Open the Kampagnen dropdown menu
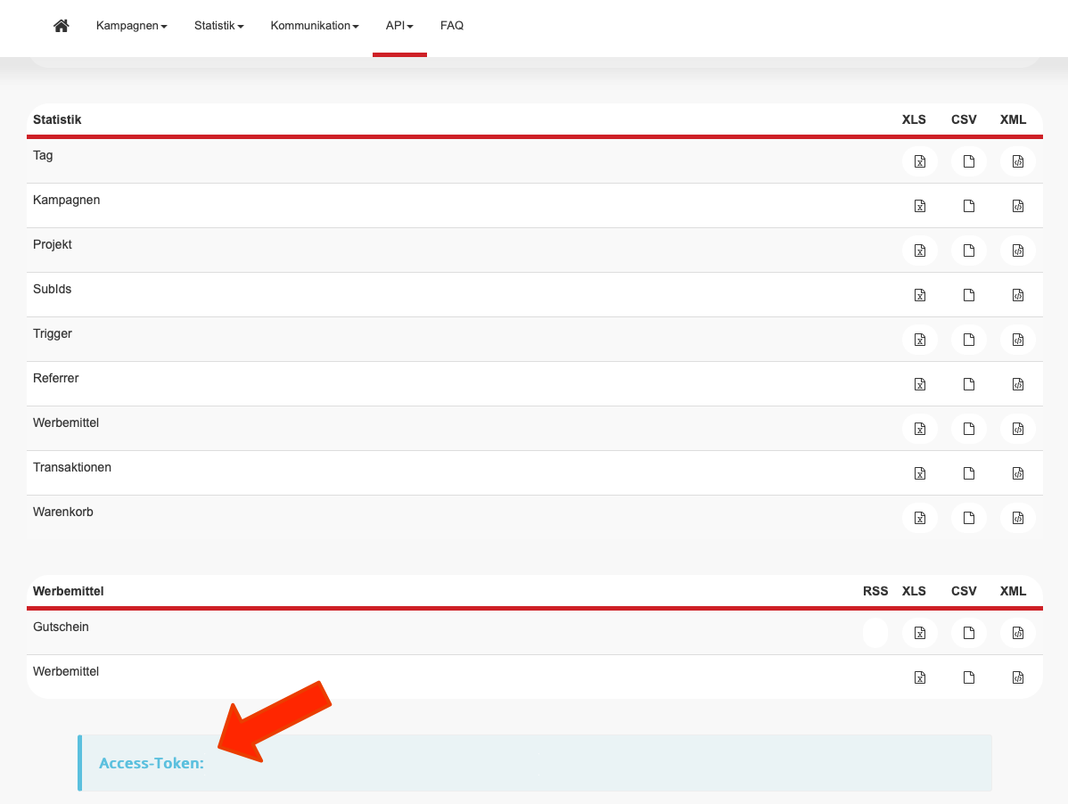 point(131,26)
